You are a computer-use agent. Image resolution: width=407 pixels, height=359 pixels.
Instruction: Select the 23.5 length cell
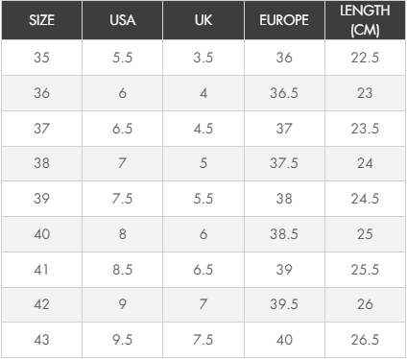365,129
